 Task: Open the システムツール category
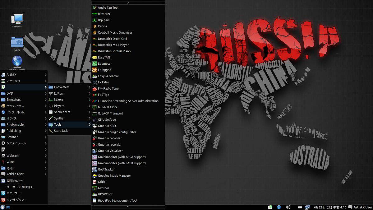pyautogui.click(x=24, y=143)
